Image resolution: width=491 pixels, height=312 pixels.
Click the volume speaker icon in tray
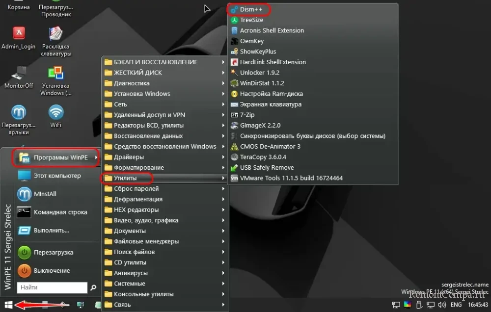pos(442,305)
